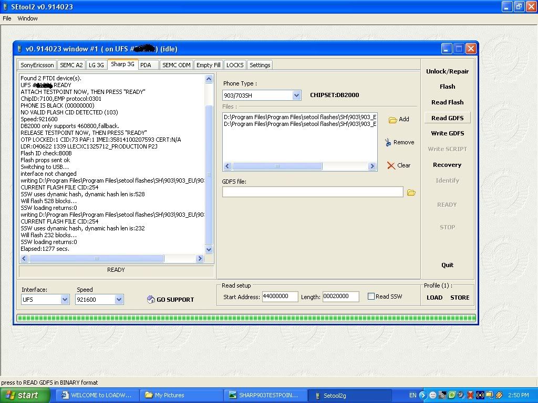Click the Files list horizontal scrollbar thumb
538x403 pixels.
tap(277, 166)
